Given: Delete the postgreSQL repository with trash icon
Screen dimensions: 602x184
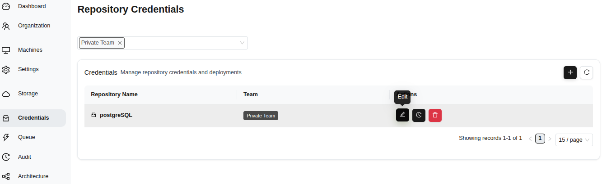Looking at the screenshot, I should coord(435,115).
